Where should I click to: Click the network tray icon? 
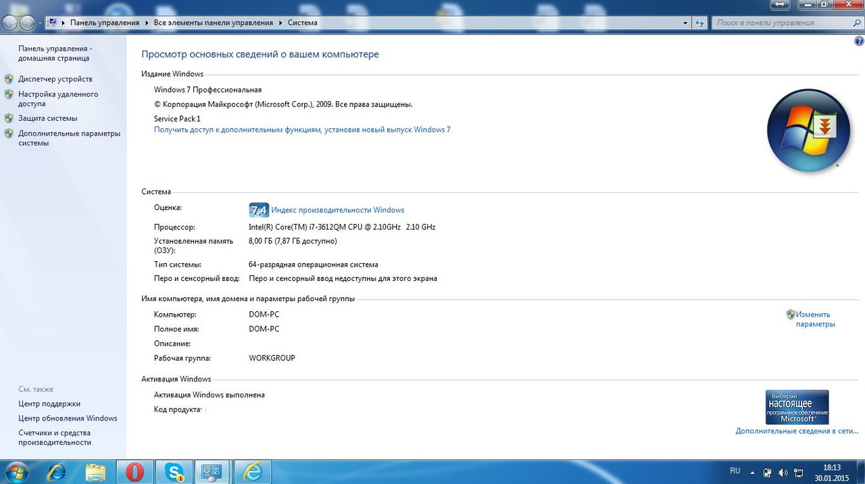tap(798, 473)
